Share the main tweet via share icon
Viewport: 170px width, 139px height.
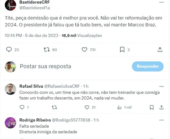160,50
